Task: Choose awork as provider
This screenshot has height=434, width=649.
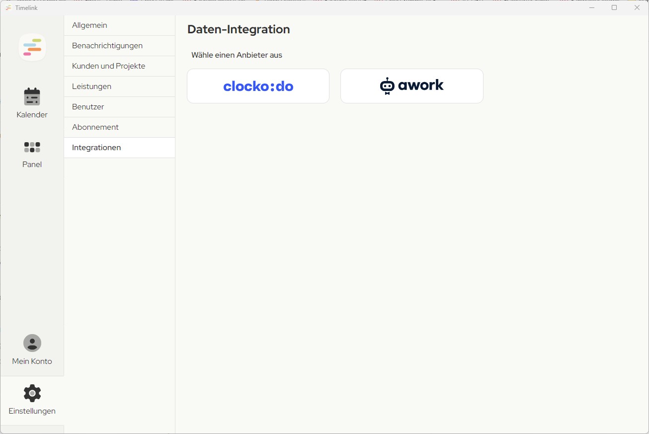Action: pos(411,86)
